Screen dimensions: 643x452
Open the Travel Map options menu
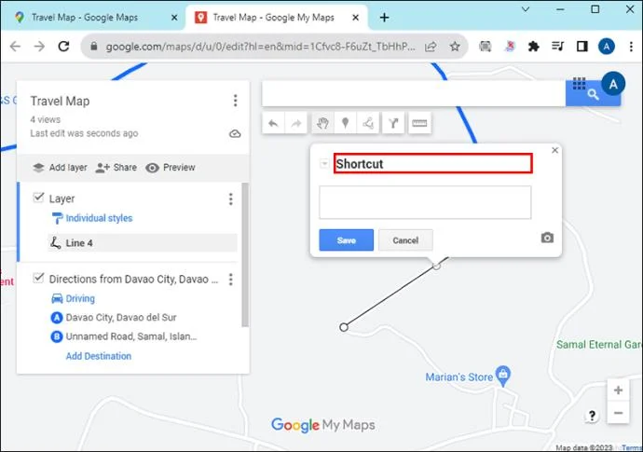(235, 101)
